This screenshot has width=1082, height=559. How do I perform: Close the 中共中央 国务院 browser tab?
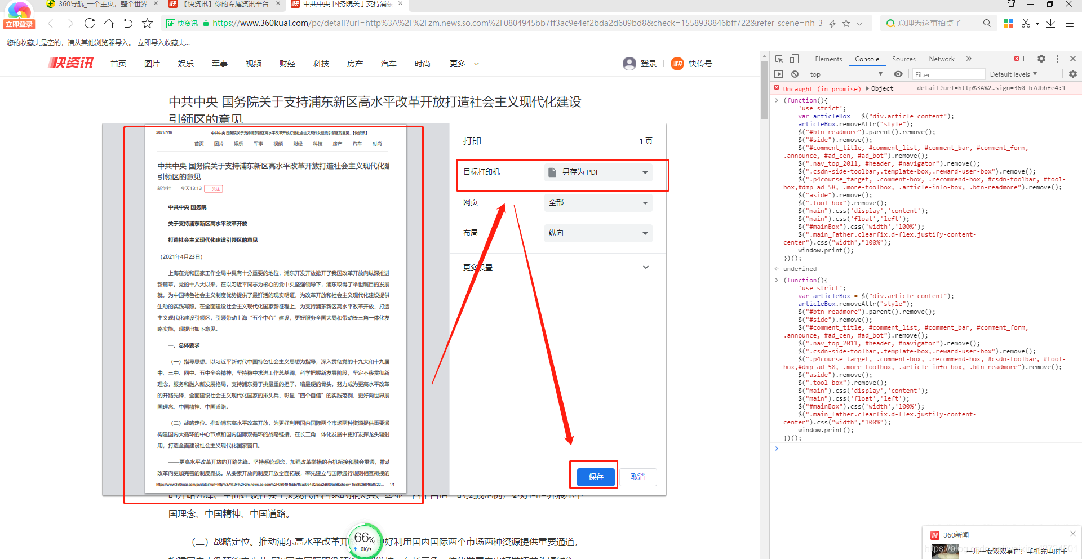tap(400, 3)
